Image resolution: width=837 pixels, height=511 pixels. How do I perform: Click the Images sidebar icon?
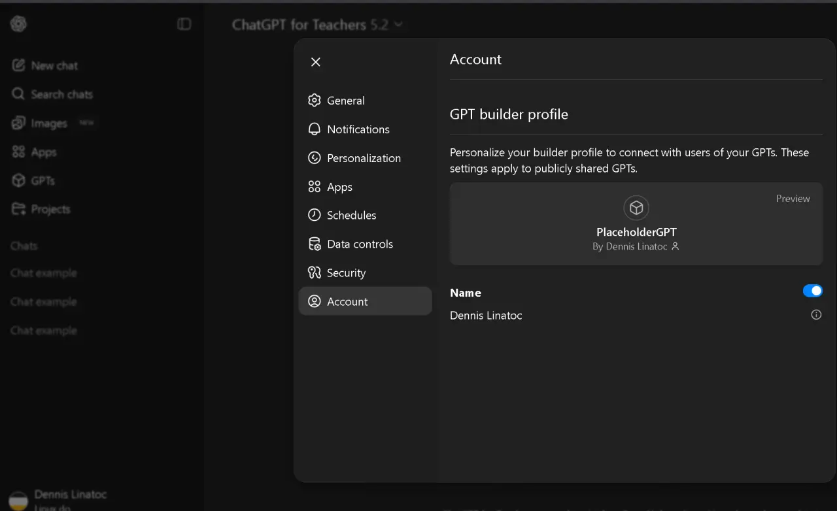18,123
